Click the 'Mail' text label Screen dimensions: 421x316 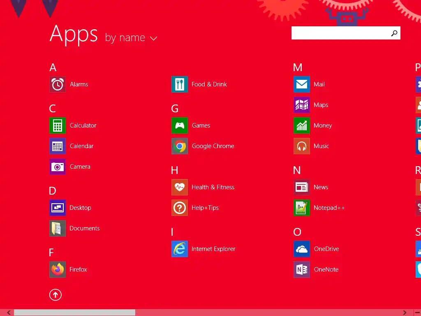pyautogui.click(x=319, y=84)
